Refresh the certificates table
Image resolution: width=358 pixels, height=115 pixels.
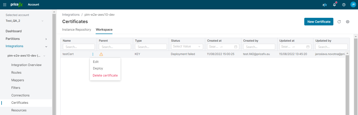[x=339, y=22]
